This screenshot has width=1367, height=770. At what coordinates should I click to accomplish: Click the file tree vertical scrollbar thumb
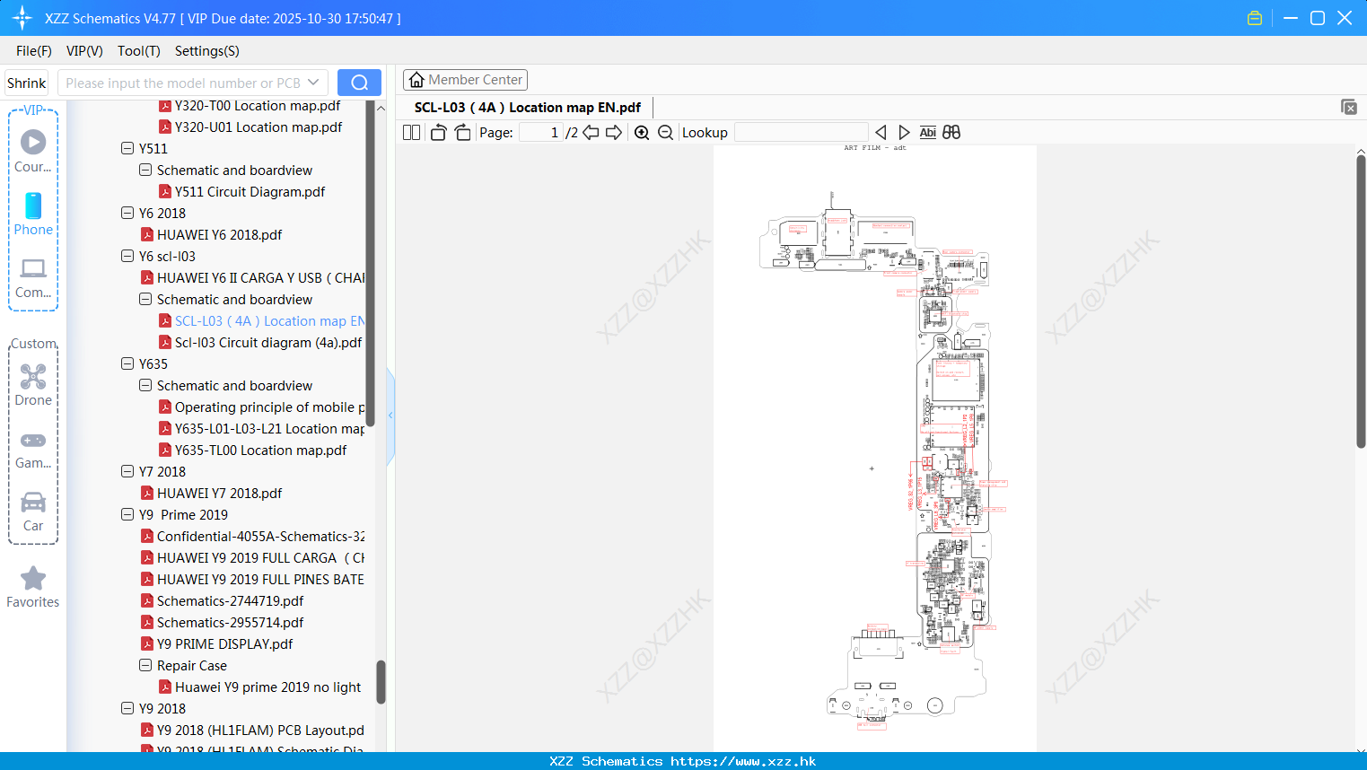pyautogui.click(x=381, y=682)
